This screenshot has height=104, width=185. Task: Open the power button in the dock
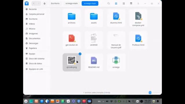pyautogui.click(x=141, y=101)
